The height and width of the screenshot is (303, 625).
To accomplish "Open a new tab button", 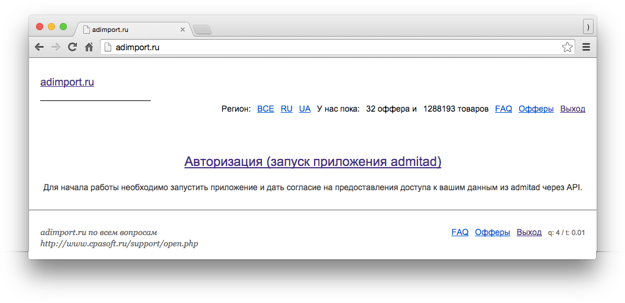I will (202, 30).
